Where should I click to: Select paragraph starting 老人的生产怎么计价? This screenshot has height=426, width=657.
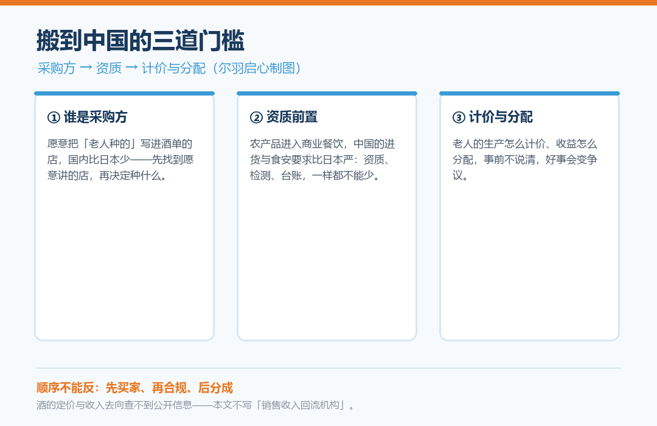click(525, 159)
